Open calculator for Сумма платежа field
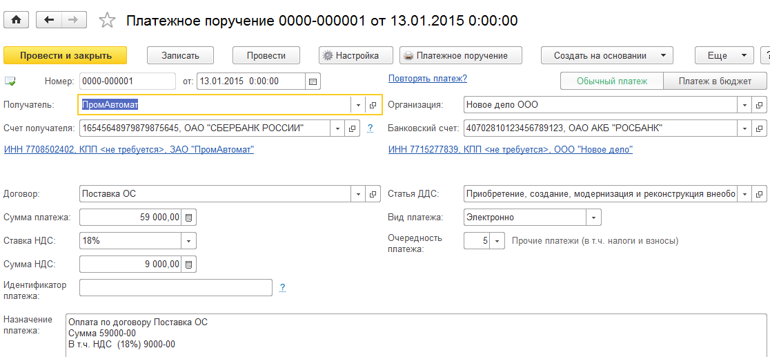 coord(189,218)
